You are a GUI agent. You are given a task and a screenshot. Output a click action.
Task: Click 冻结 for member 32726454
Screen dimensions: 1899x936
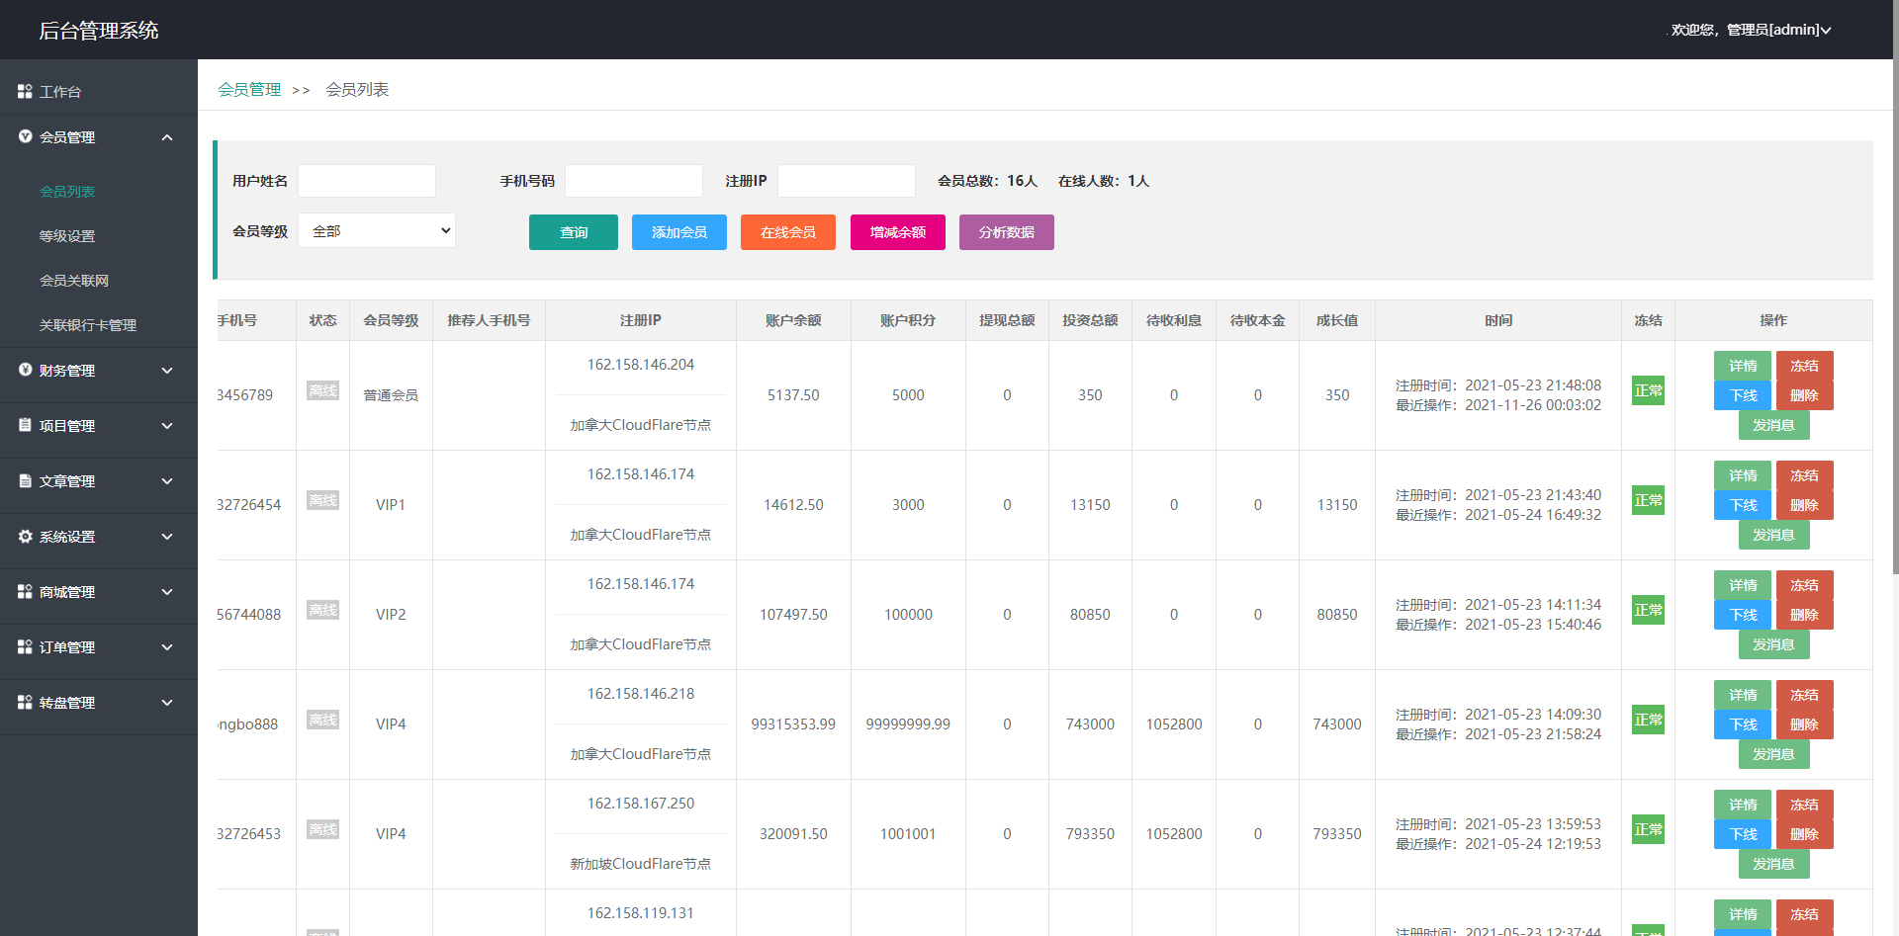(x=1805, y=475)
